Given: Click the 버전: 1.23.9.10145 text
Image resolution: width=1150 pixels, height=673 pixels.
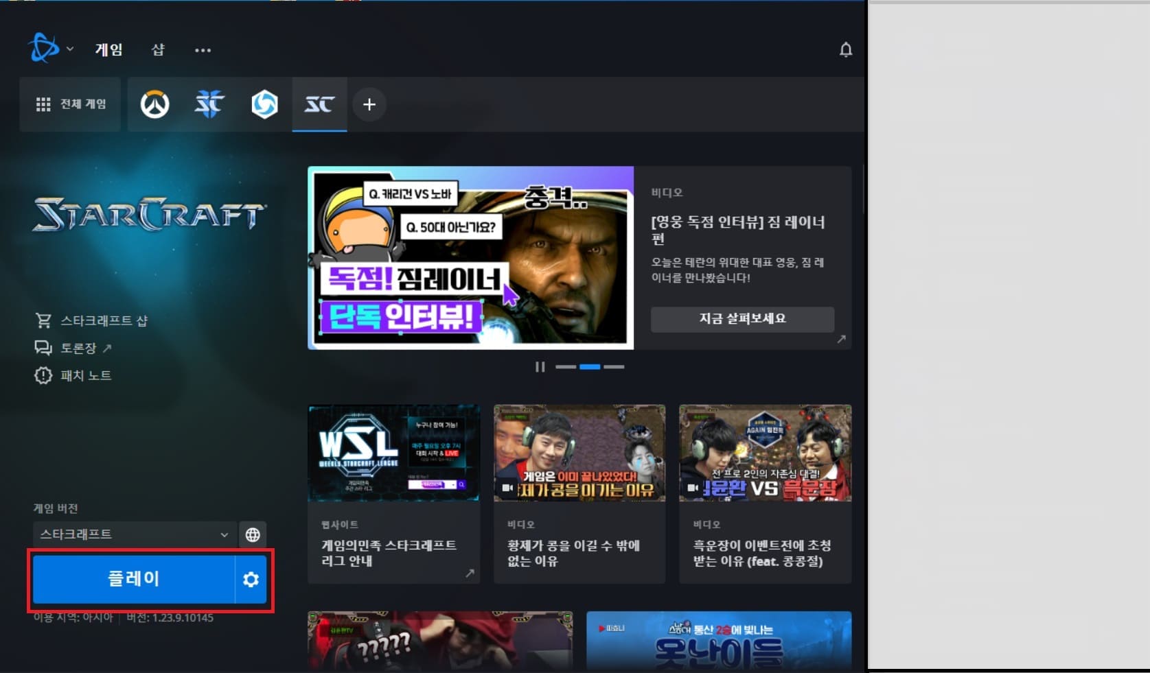Looking at the screenshot, I should point(170,617).
